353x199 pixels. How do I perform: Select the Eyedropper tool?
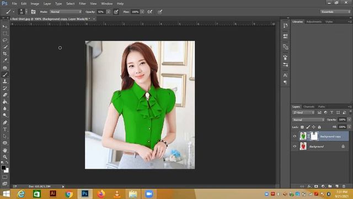(x=5, y=60)
